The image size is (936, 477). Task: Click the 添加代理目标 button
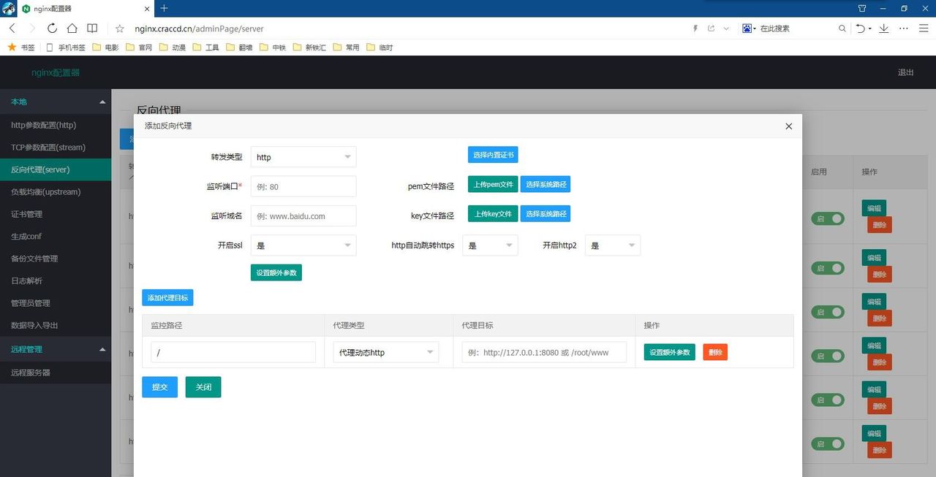point(167,297)
